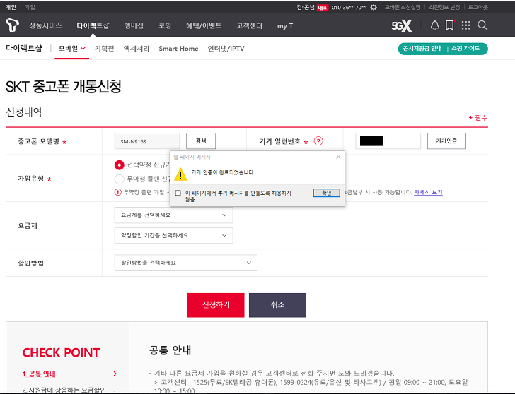
Task: Click the red 신청하기 button
Action: 216,305
